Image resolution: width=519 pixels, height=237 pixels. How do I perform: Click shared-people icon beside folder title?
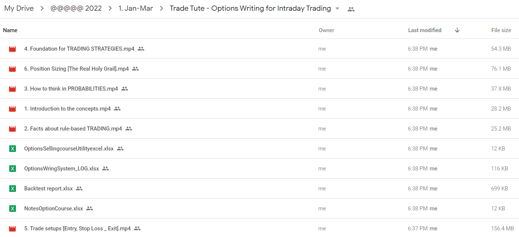tap(351, 9)
